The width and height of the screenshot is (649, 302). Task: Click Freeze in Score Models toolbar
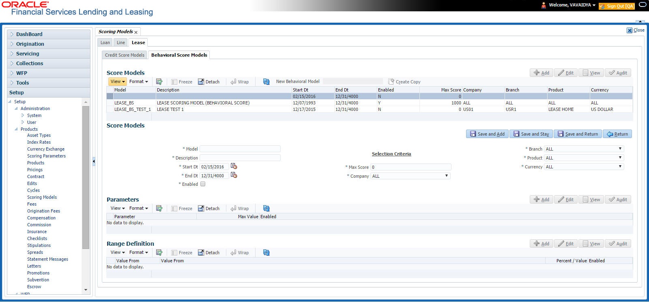(182, 82)
